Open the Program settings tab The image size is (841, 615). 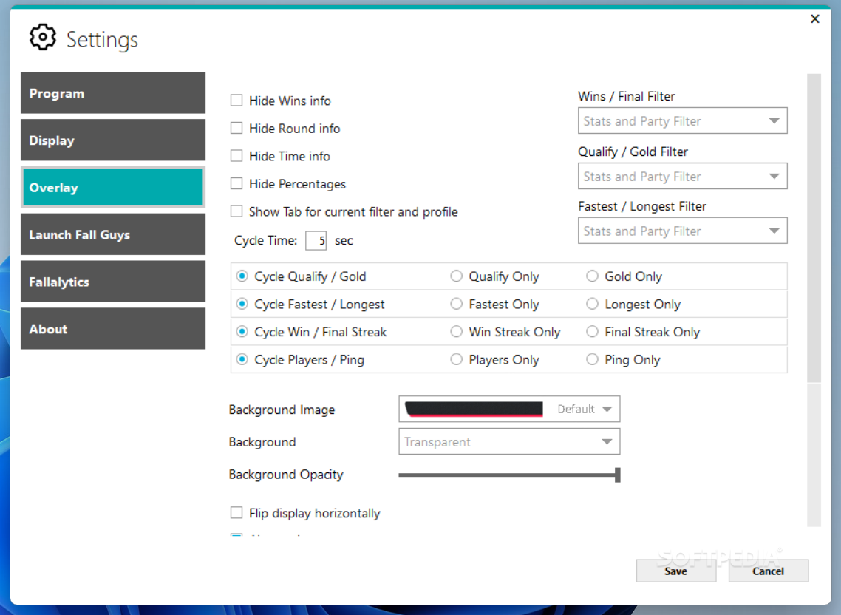click(112, 93)
